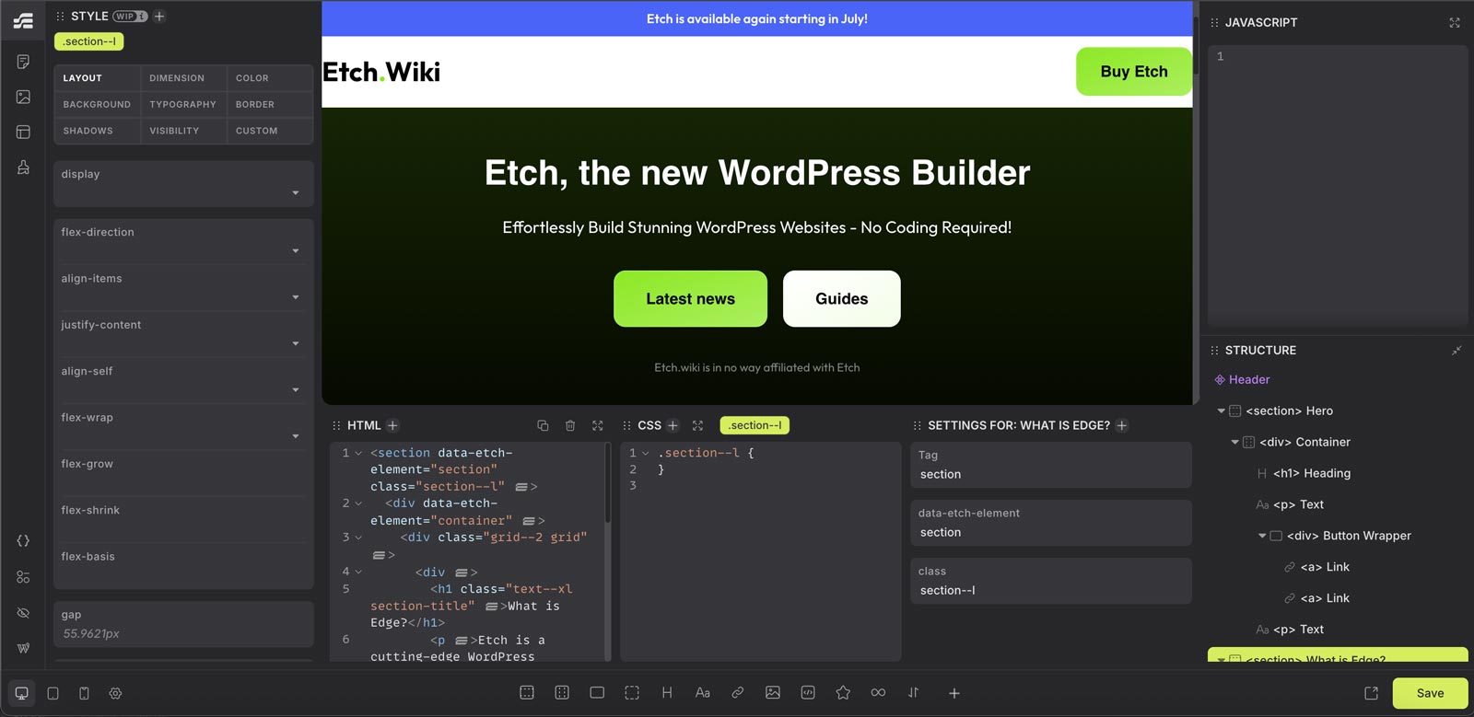
Task: Insert a text element with Aa icon
Action: [x=702, y=692]
